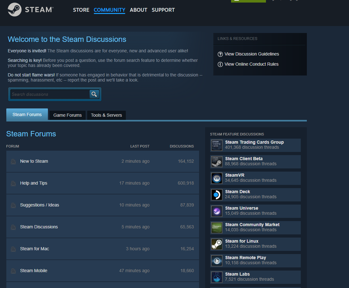Viewport: 349px width, 288px height.
Task: Click the STEAM wordmark text
Action: tap(39, 10)
